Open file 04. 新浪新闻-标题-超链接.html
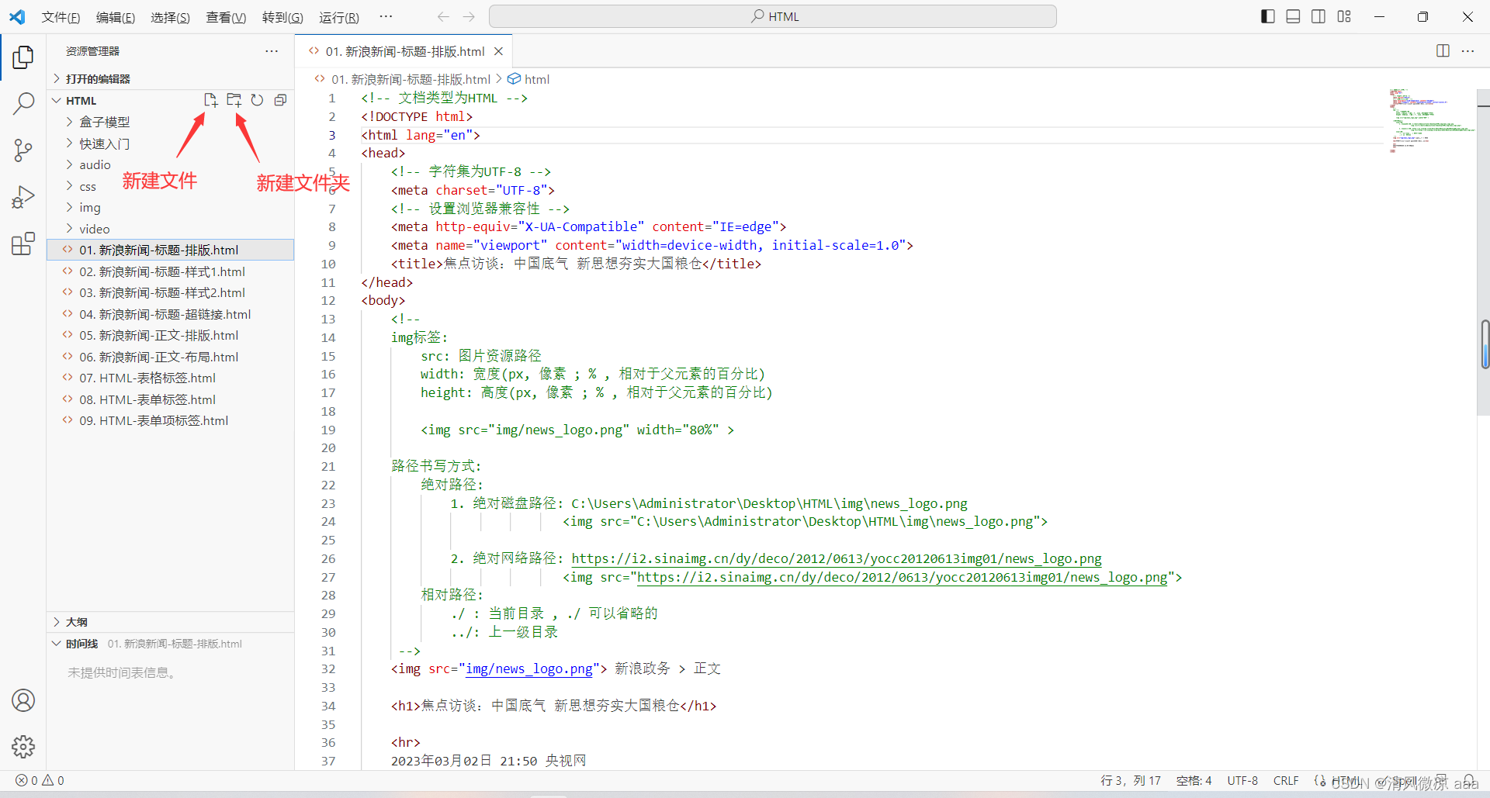Viewport: 1490px width, 798px height. (170, 314)
